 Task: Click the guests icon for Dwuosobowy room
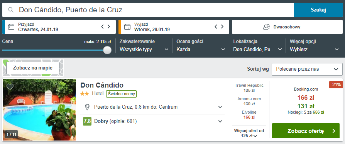tap(267, 27)
